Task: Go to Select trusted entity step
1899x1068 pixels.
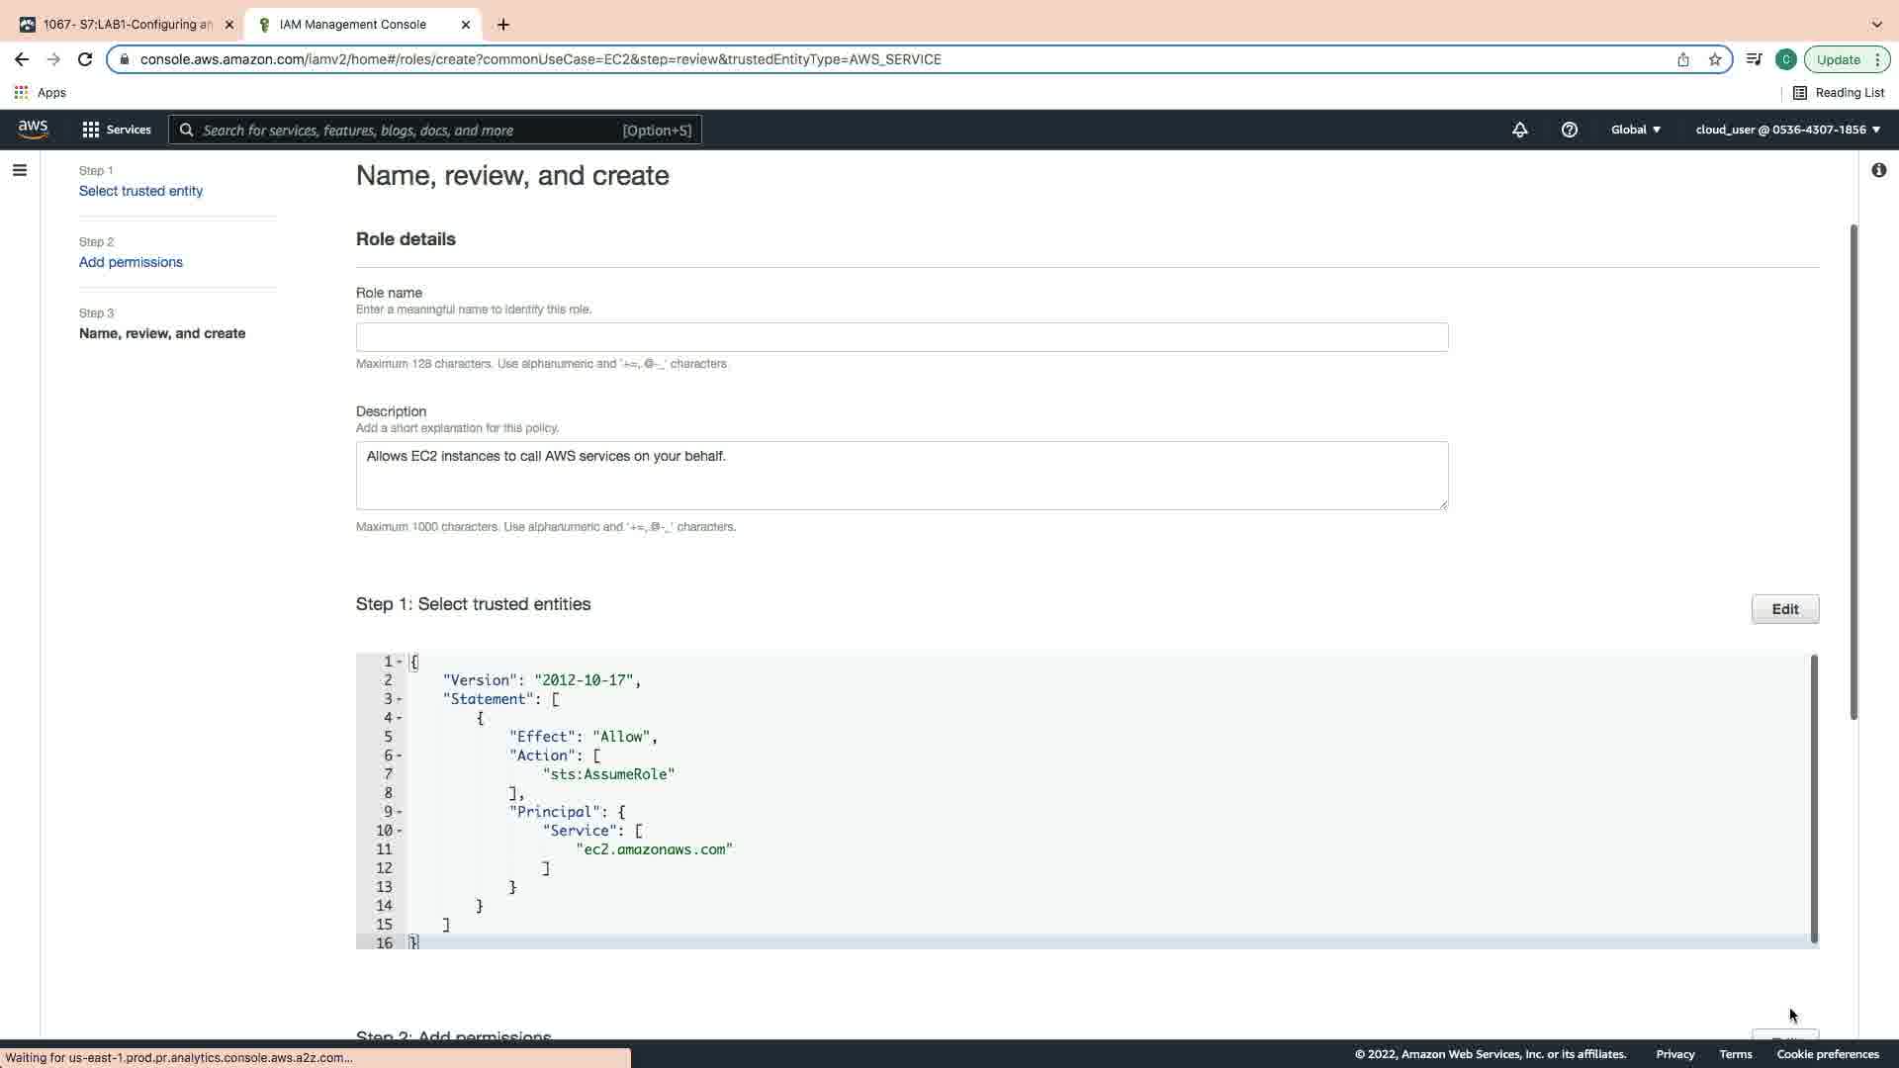Action: pyautogui.click(x=140, y=191)
